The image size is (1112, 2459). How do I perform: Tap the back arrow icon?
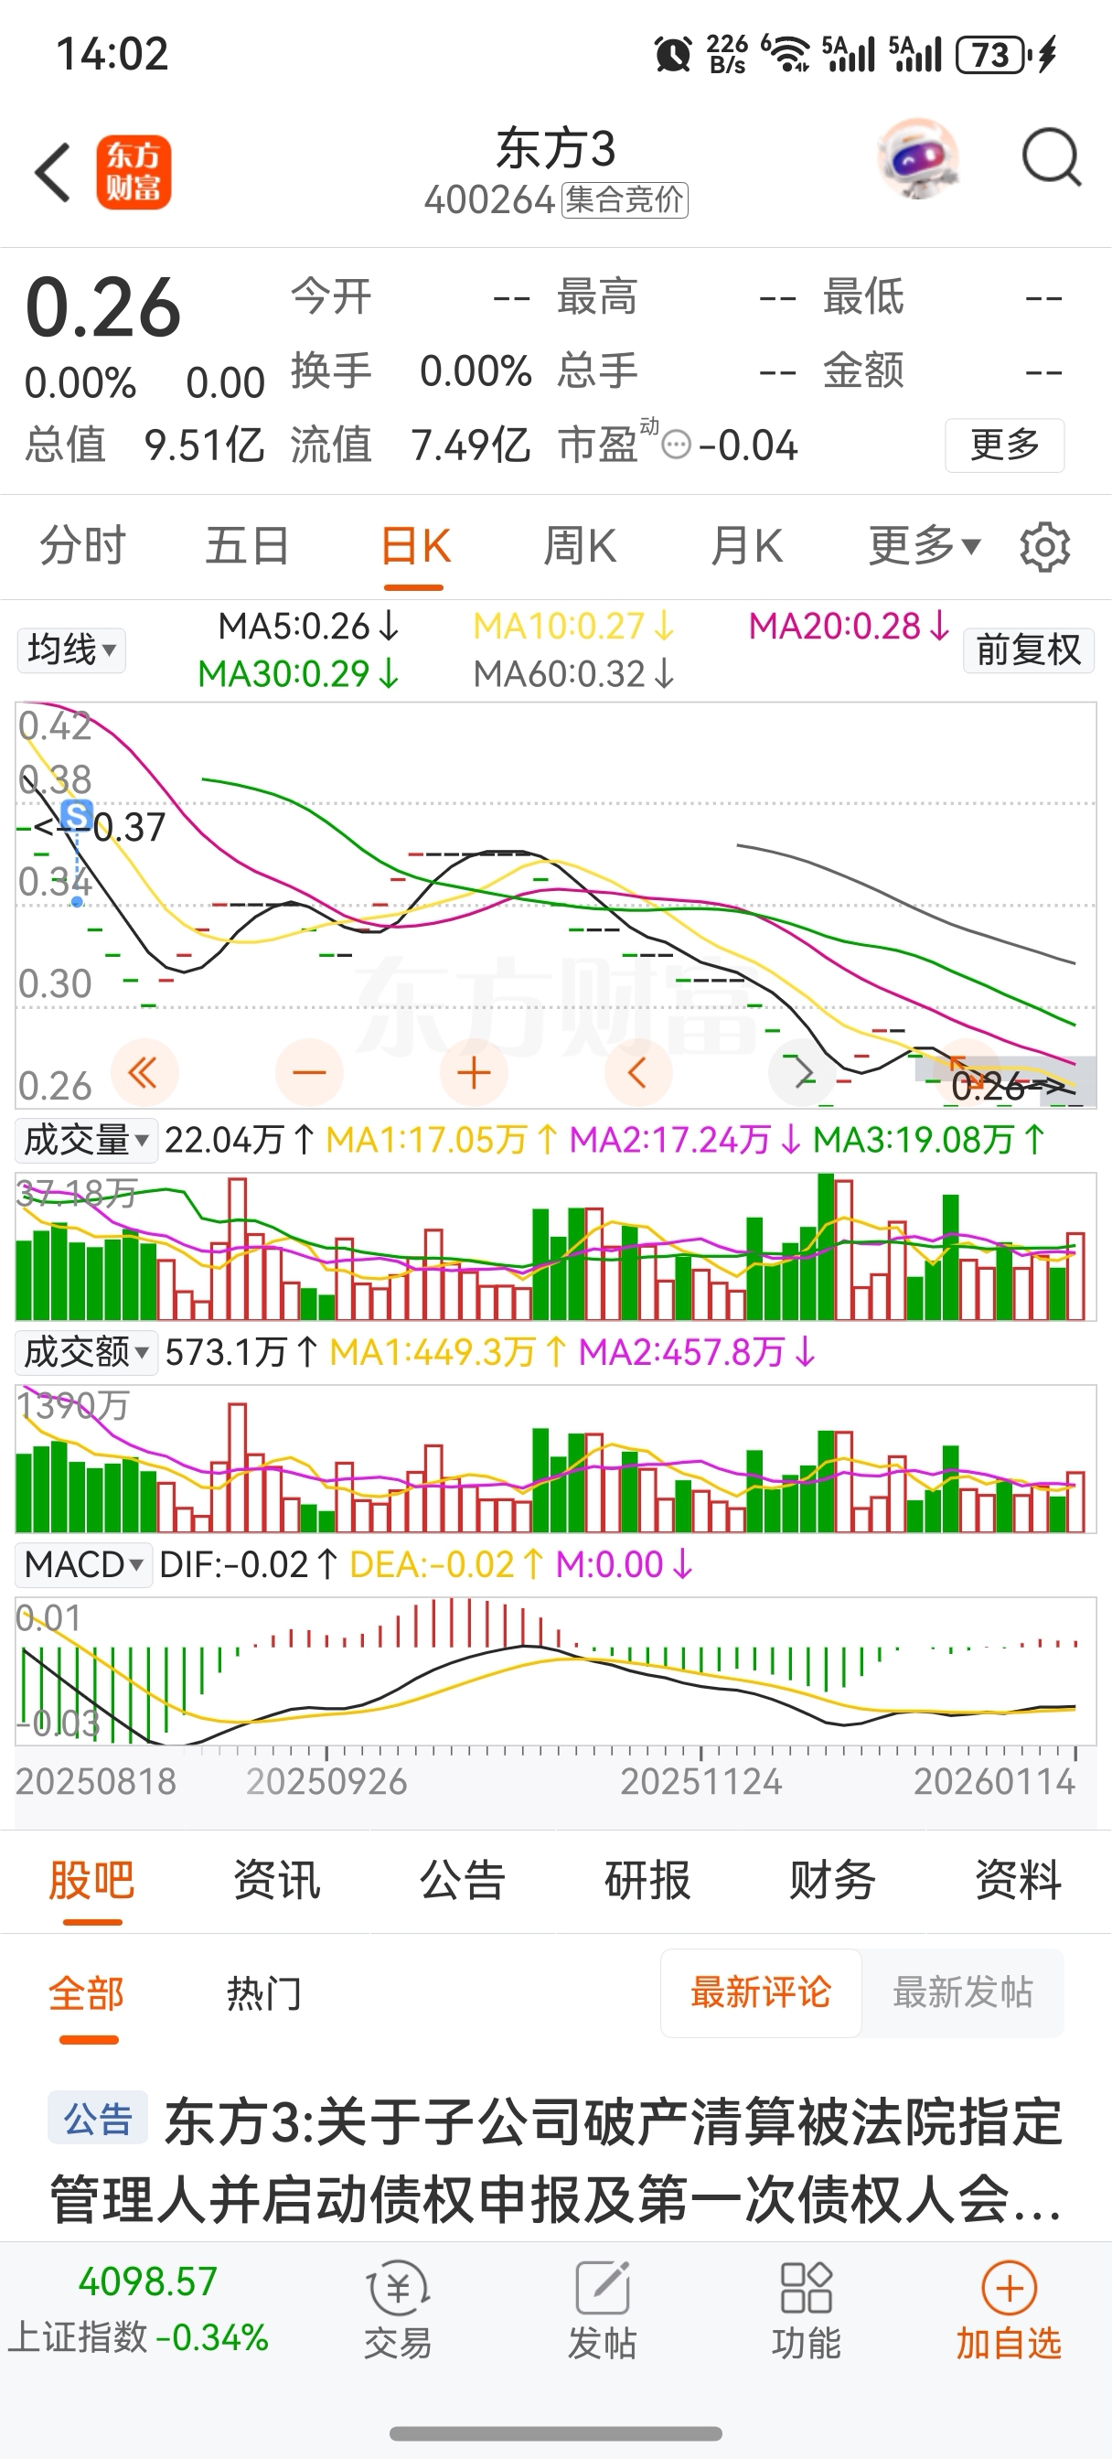pos(53,173)
